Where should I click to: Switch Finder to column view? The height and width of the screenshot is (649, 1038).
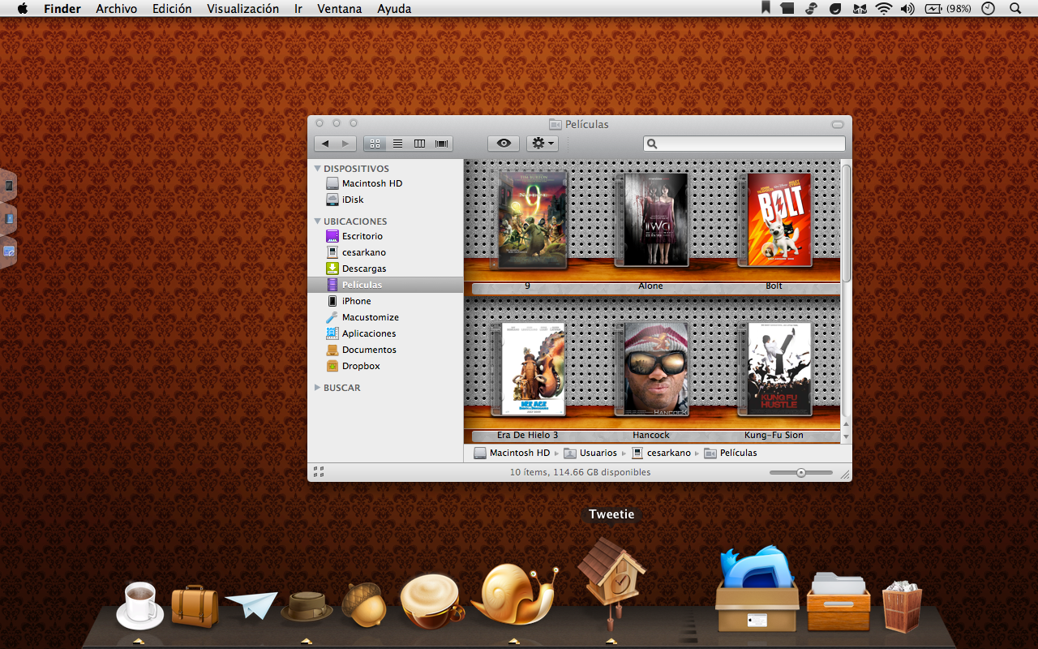click(x=419, y=144)
